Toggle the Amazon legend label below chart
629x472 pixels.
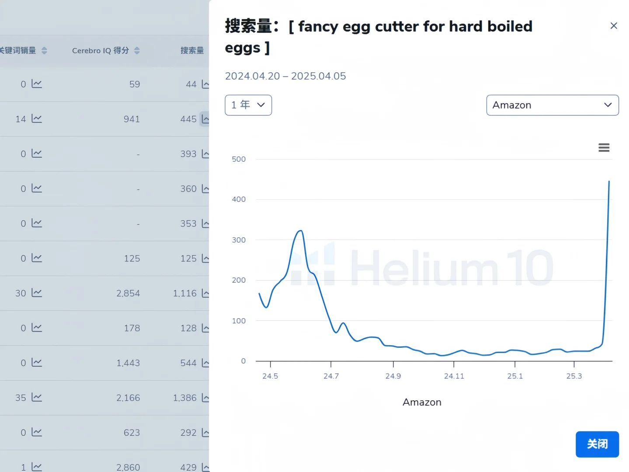point(422,402)
